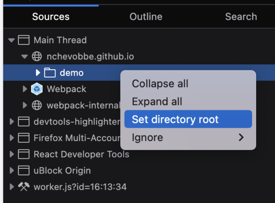Expand the uBlock Origin arrow

[x=11, y=171]
